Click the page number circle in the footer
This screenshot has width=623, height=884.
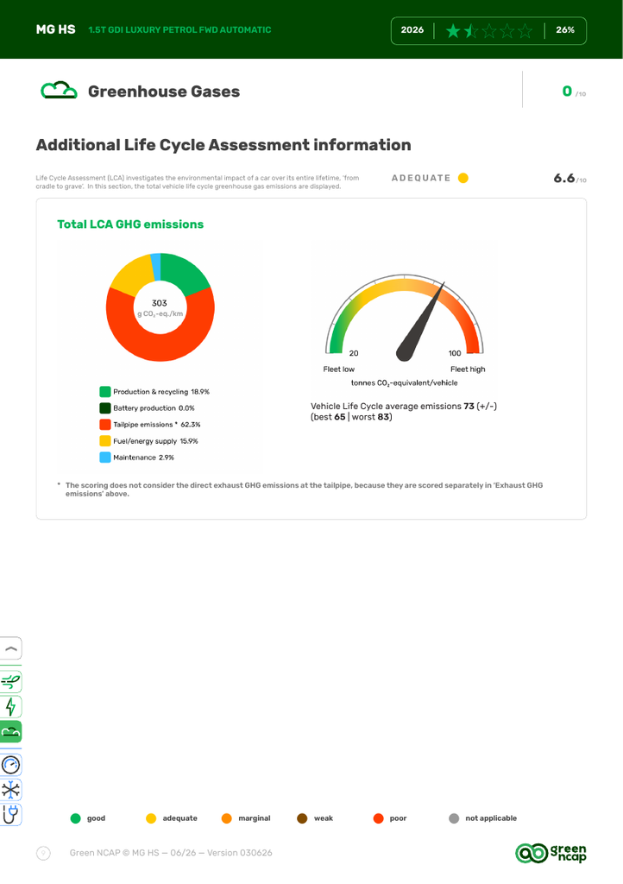(x=43, y=853)
